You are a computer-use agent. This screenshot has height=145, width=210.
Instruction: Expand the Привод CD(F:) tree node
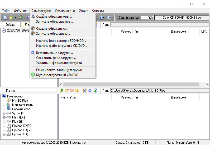[4, 126]
